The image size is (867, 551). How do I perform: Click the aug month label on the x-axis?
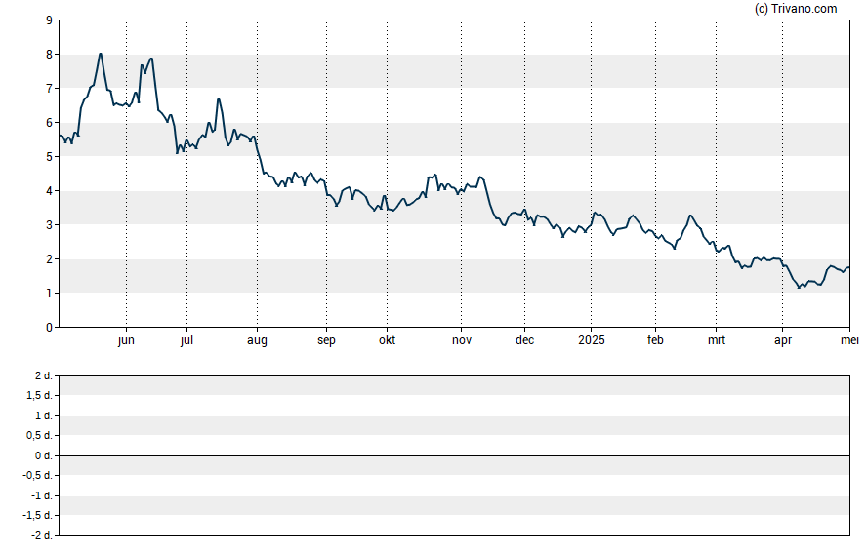point(257,340)
